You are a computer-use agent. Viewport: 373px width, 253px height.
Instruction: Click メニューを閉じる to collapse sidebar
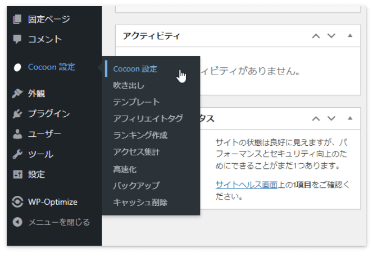click(x=59, y=222)
